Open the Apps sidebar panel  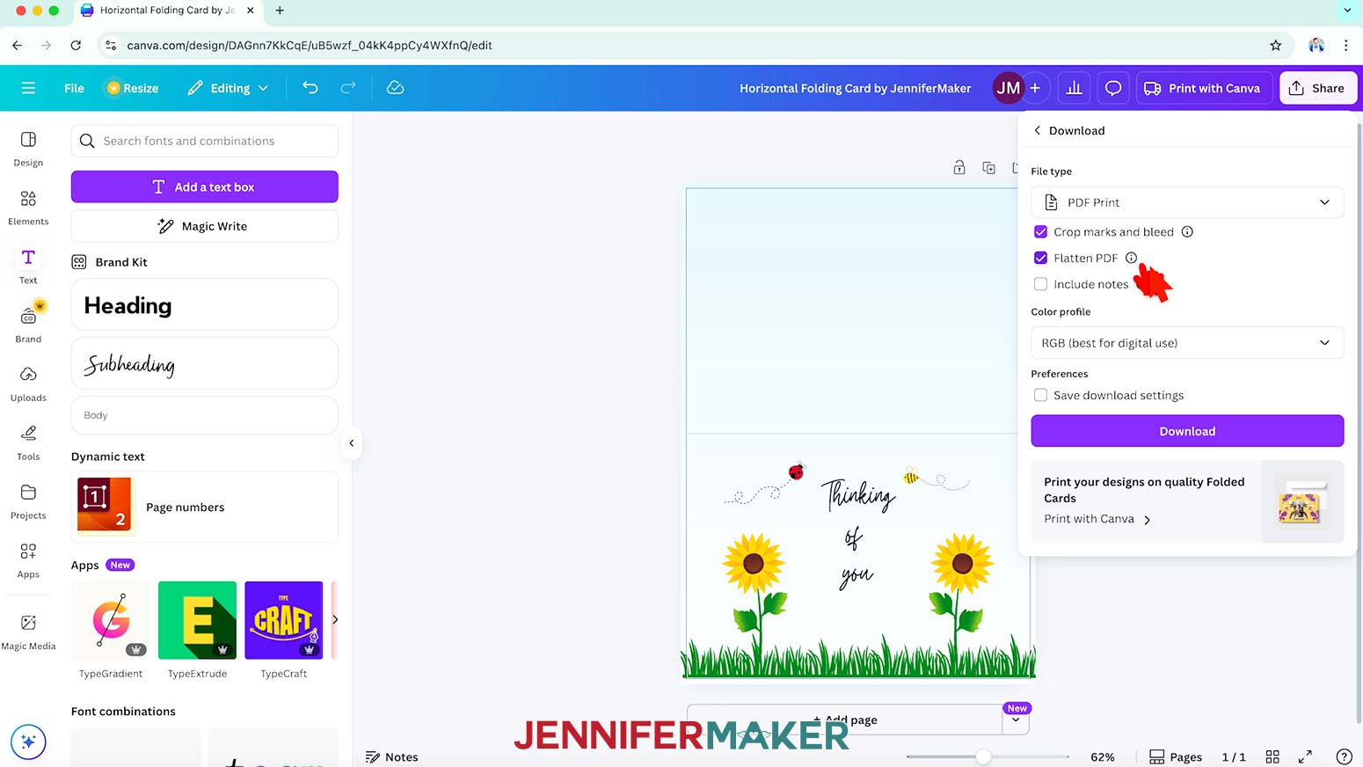click(x=28, y=561)
